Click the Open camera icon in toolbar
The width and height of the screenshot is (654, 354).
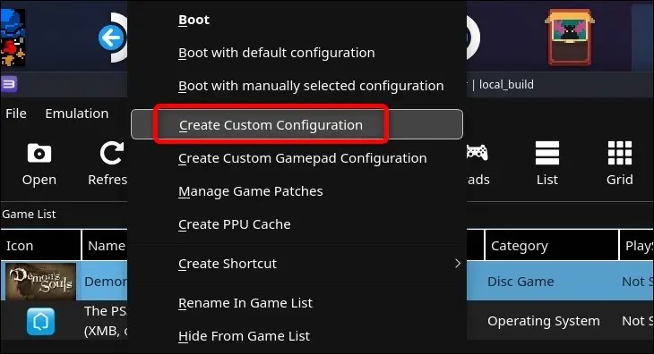pos(39,153)
